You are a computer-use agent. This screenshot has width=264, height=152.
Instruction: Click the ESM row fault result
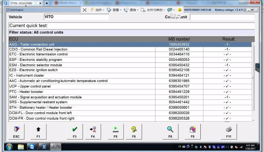tap(227, 65)
